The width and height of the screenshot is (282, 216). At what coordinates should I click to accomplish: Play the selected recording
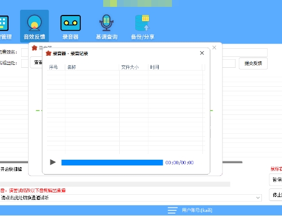click(x=53, y=162)
